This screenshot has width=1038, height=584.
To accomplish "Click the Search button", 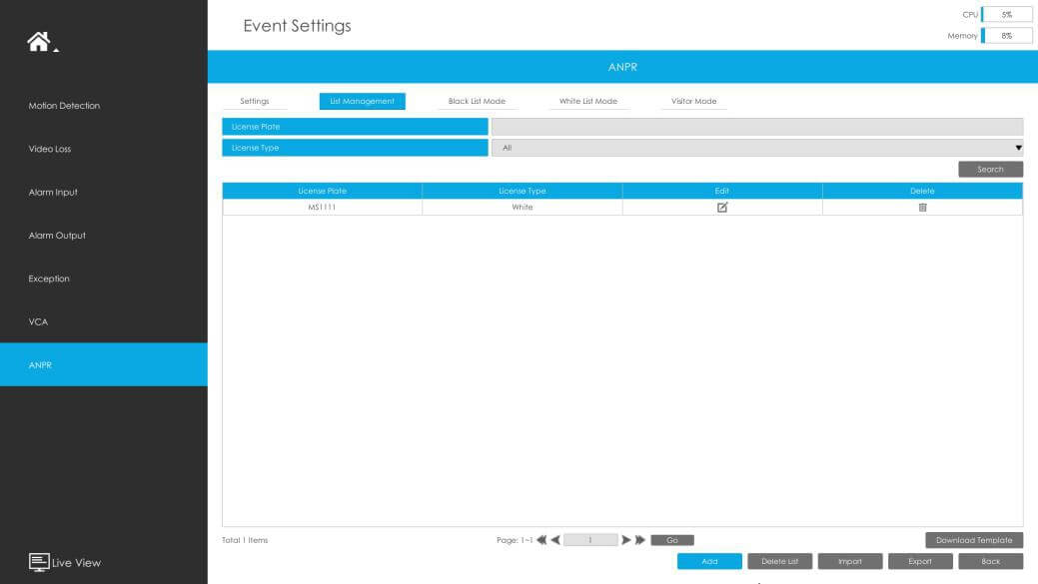I will pyautogui.click(x=990, y=170).
